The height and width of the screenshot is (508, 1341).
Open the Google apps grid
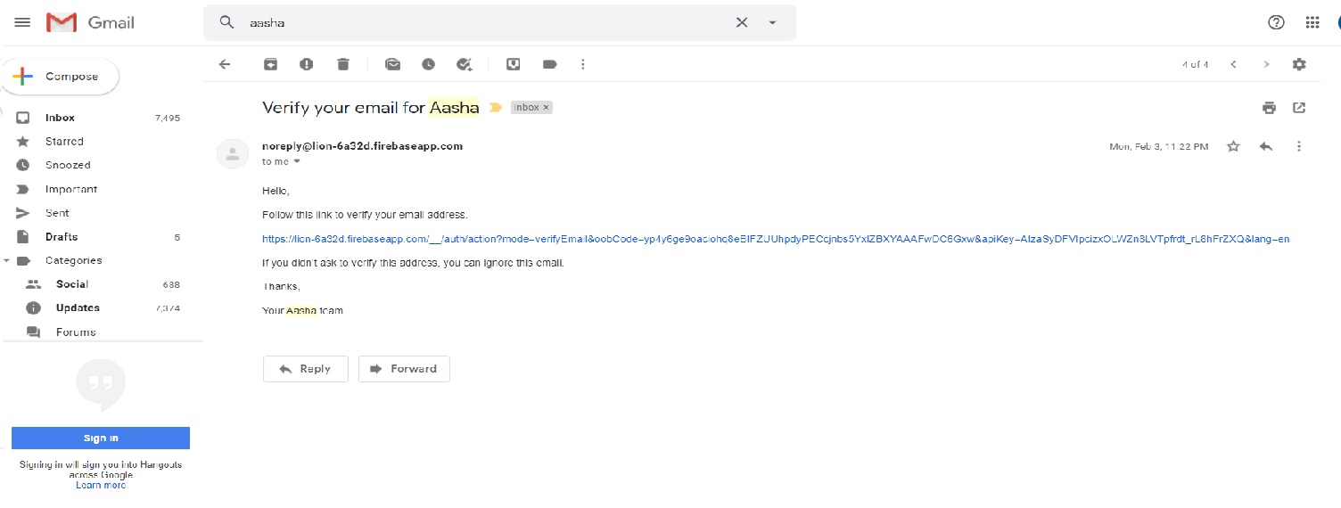click(1312, 22)
